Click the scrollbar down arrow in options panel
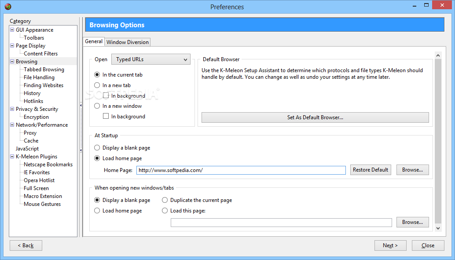Screen dimensions: 455x260 [x=438, y=228]
